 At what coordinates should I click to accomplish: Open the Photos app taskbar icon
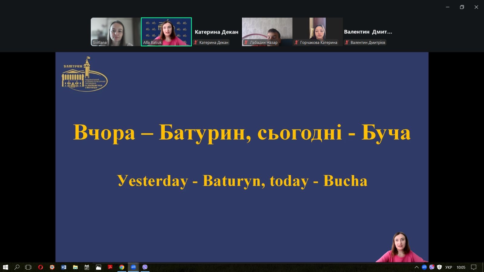point(98,267)
